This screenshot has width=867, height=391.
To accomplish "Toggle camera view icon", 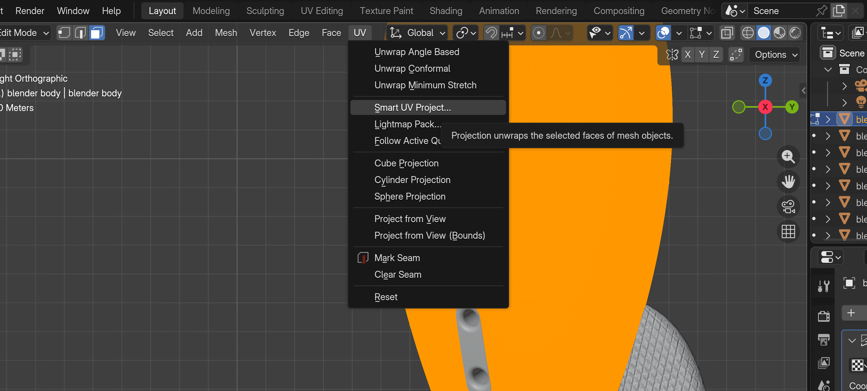I will pos(788,207).
